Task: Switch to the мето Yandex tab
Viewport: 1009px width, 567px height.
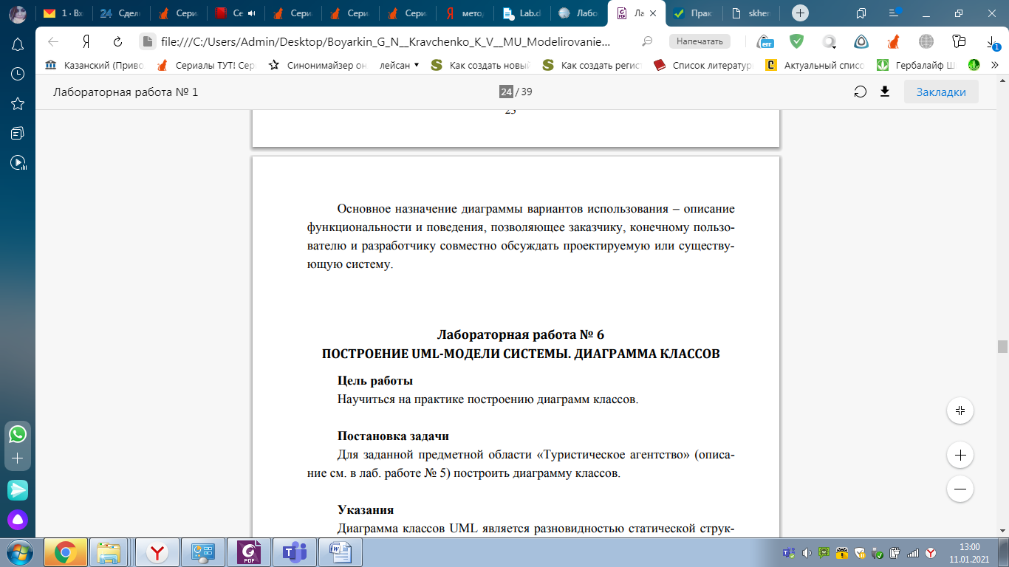Action: pos(465,13)
